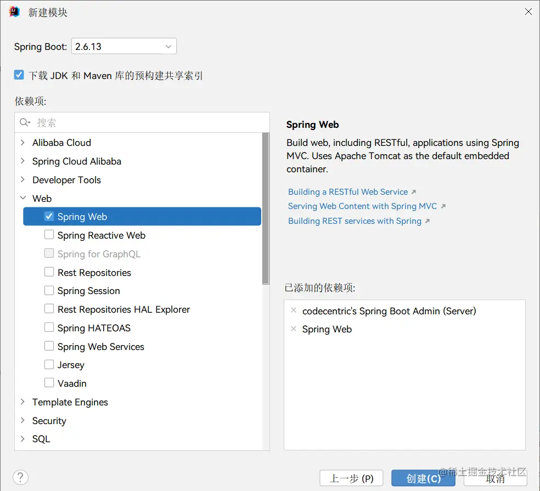The width and height of the screenshot is (540, 491).
Task: Click the dependency search input field
Action: click(x=142, y=122)
